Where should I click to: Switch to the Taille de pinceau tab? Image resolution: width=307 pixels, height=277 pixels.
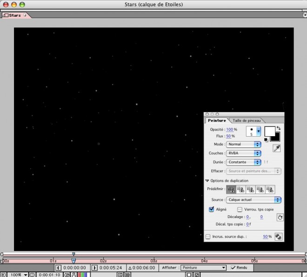tap(247, 120)
